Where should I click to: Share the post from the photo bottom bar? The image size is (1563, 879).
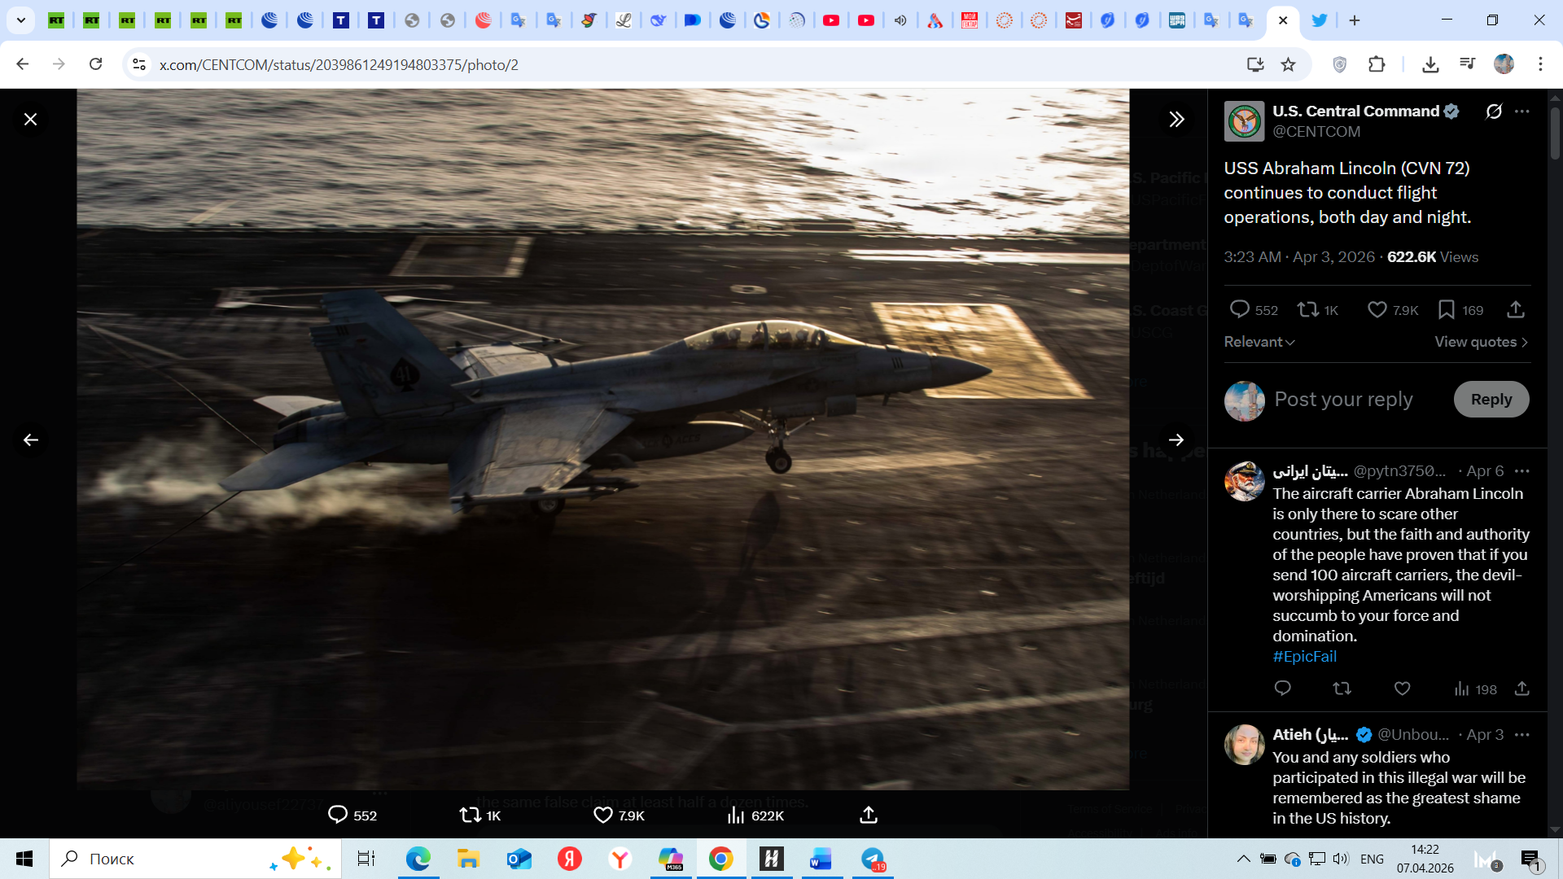coord(869,816)
